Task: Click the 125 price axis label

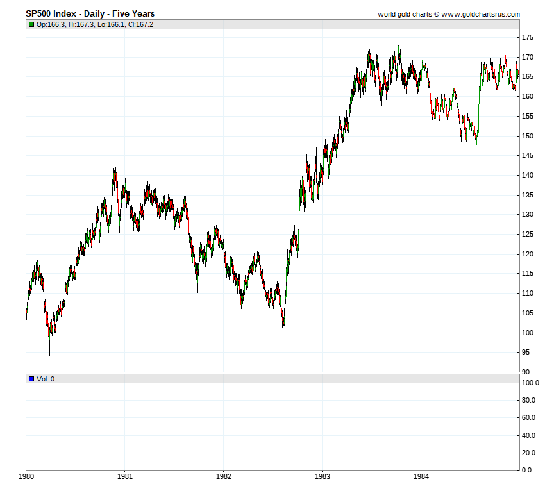Action: 528,235
